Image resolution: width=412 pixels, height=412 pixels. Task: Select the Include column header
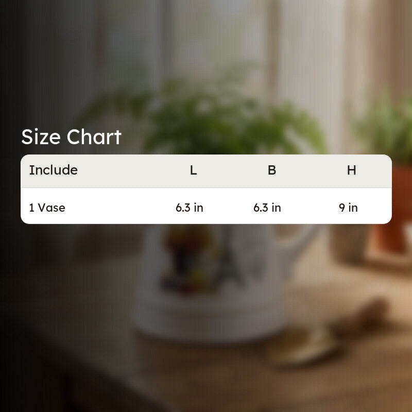point(54,170)
